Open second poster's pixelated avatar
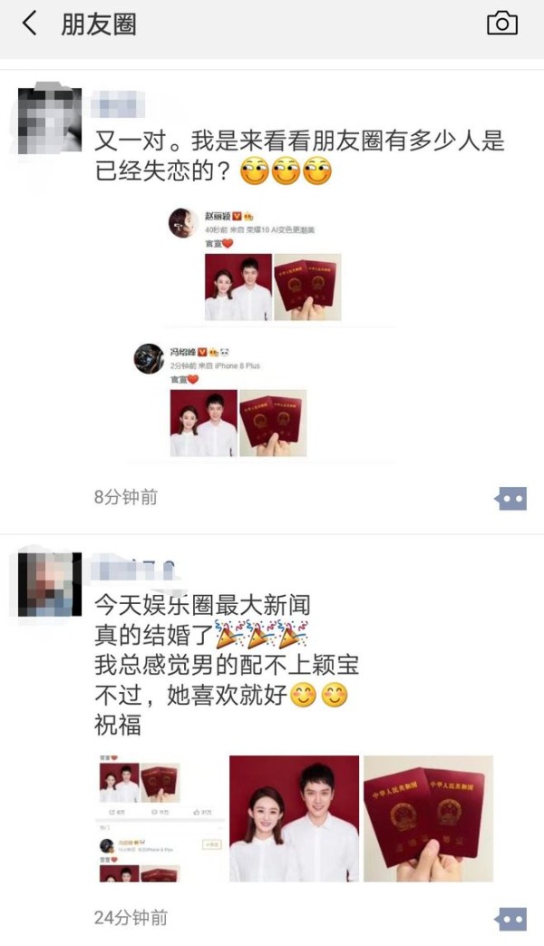 click(x=50, y=584)
